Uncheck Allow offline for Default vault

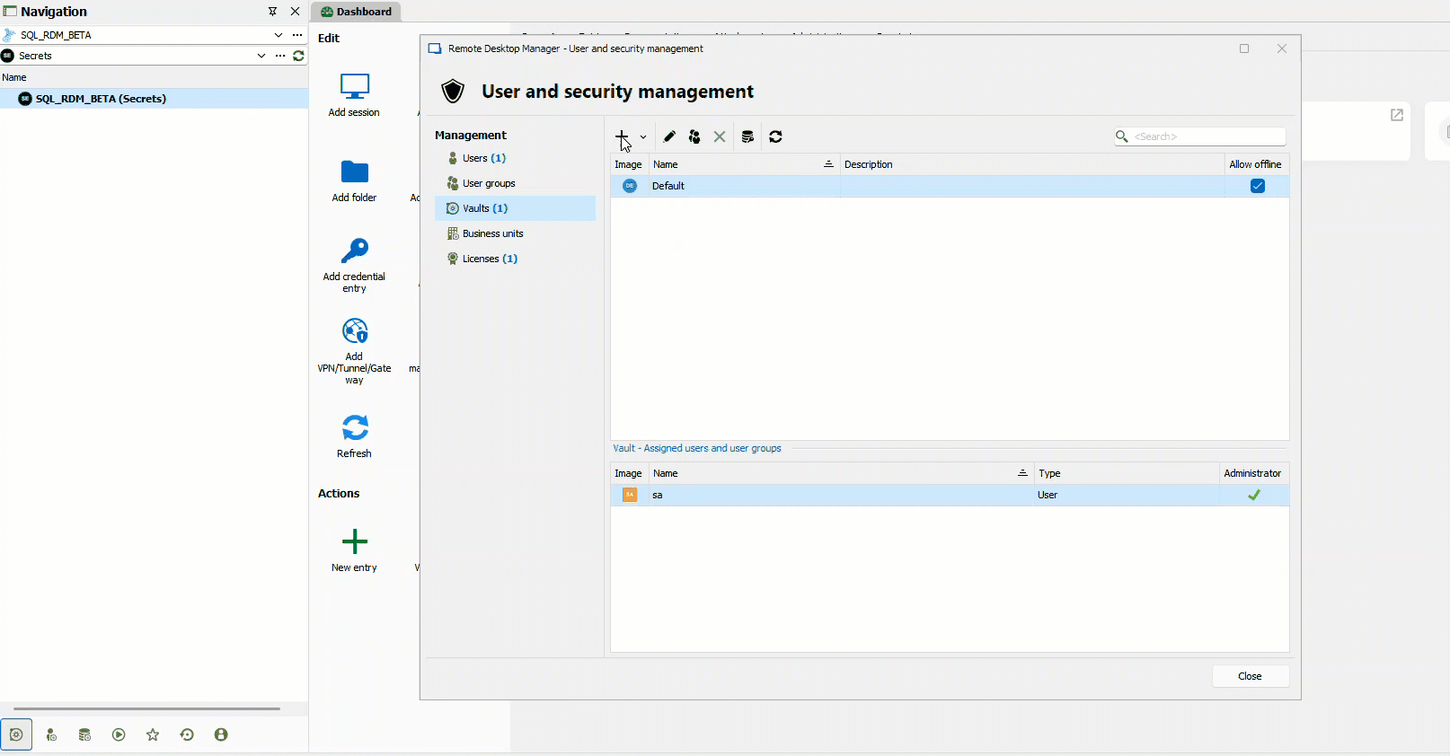[x=1257, y=186]
